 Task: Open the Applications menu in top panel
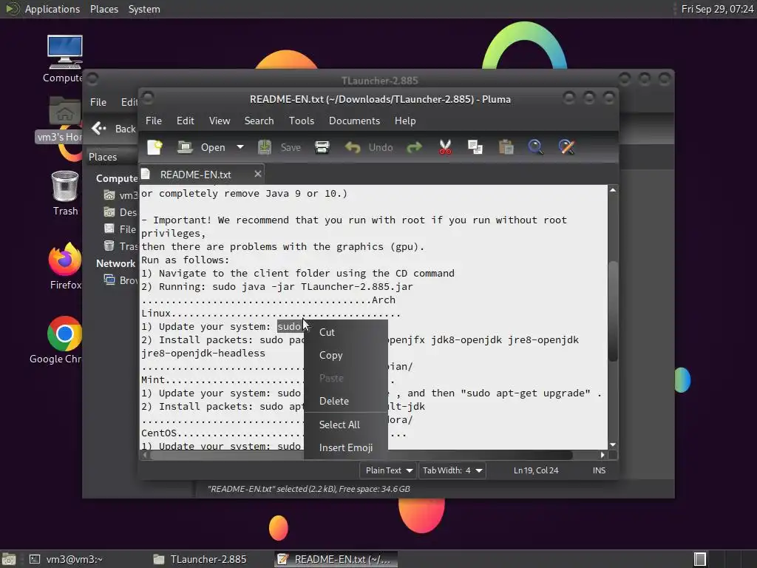pyautogui.click(x=52, y=9)
